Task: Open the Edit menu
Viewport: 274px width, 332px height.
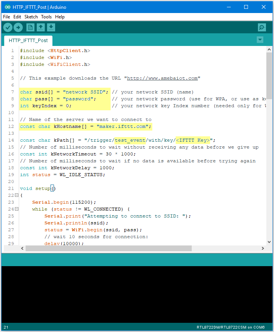Action: 17,17
